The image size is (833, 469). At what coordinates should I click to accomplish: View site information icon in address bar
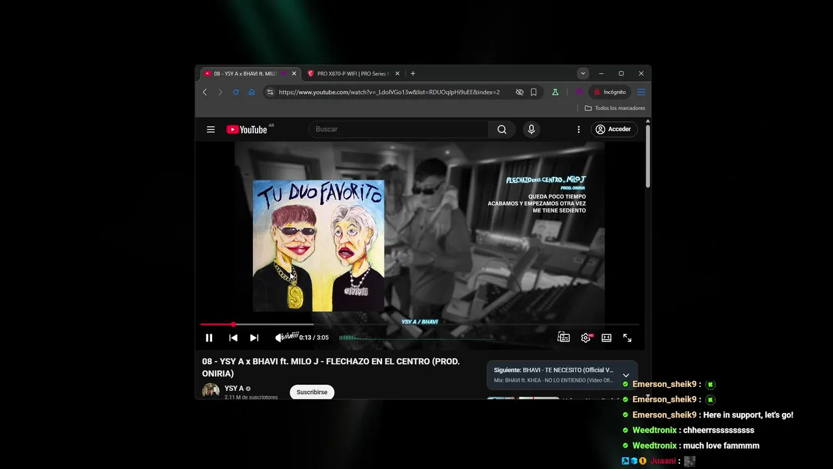(271, 92)
